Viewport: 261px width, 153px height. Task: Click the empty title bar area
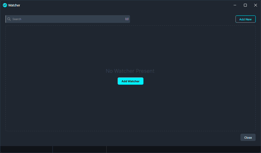tap(124, 5)
